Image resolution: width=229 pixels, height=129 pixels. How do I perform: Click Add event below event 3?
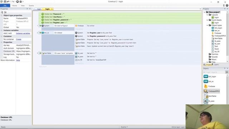[43, 67]
